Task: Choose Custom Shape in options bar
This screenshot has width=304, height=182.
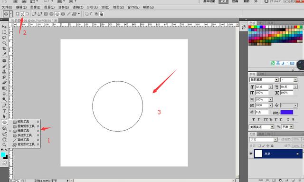Action: tap(74, 14)
